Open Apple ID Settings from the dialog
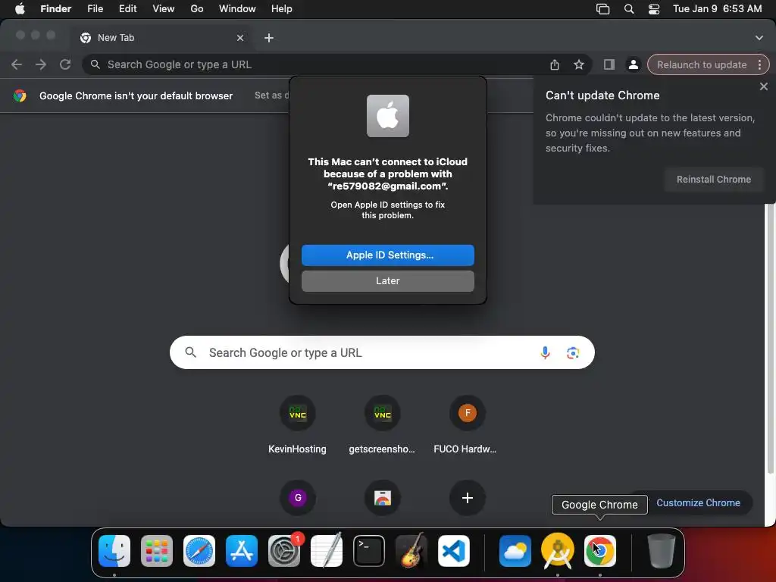Image resolution: width=776 pixels, height=582 pixels. coord(387,255)
